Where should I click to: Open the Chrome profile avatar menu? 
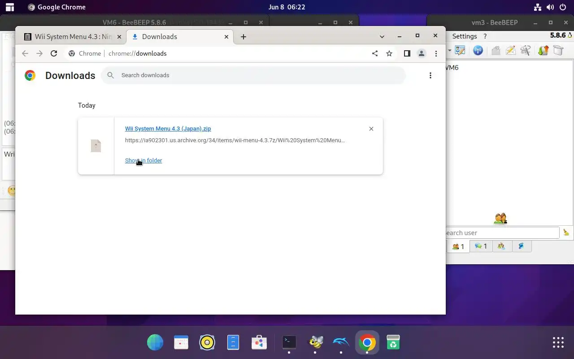(x=422, y=53)
